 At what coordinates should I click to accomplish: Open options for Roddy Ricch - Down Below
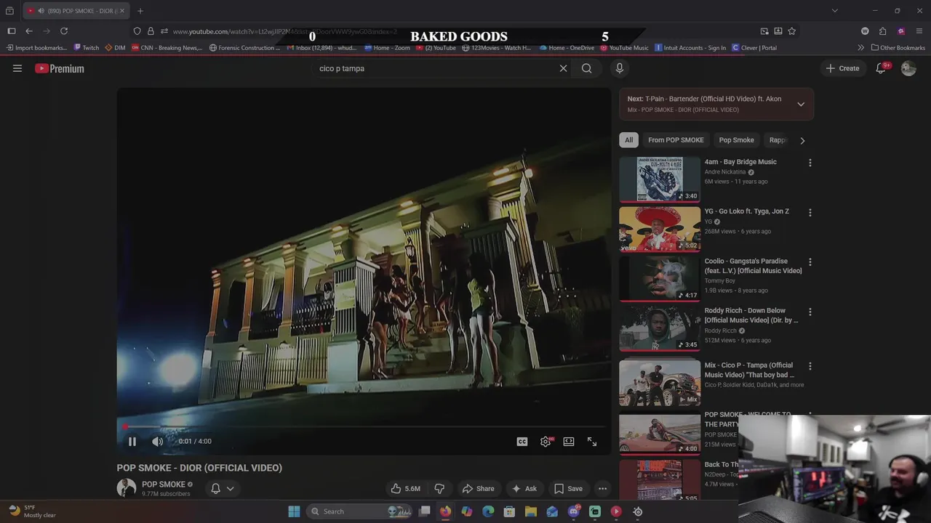(x=810, y=312)
